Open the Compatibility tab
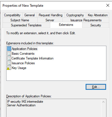112x117 pixels. 13,15
